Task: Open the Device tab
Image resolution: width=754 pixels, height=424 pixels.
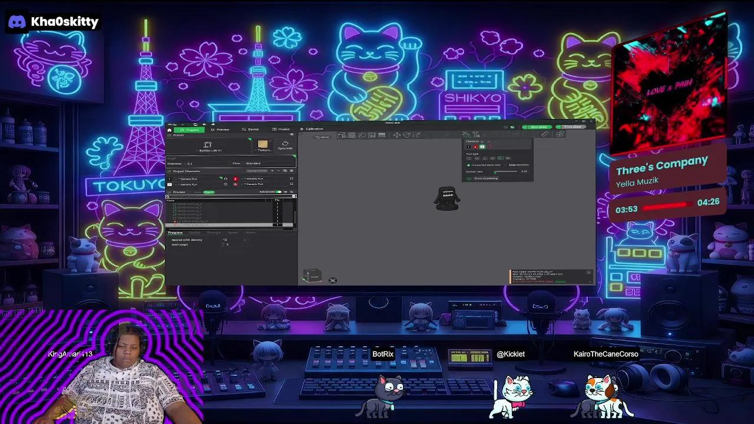Action: click(x=250, y=129)
